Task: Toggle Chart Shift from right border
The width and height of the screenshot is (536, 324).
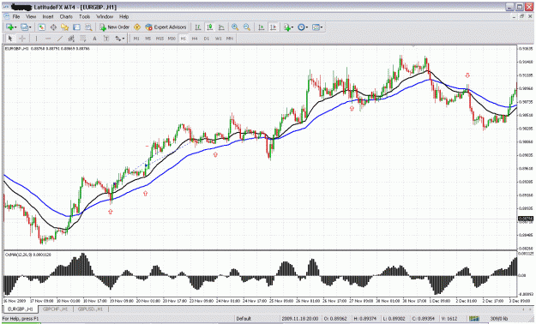Action: pyautogui.click(x=273, y=27)
